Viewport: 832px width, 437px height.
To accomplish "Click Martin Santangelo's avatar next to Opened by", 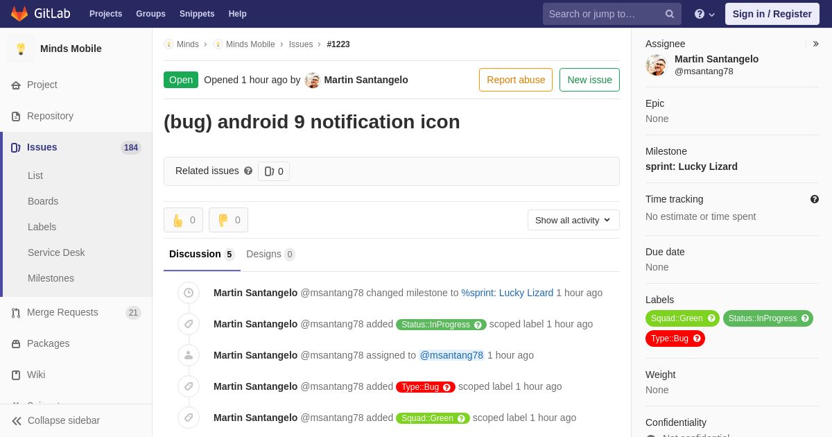I will 313,80.
